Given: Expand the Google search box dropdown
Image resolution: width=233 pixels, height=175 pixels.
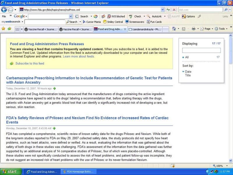Looking at the screenshot, I should coord(71,16).
